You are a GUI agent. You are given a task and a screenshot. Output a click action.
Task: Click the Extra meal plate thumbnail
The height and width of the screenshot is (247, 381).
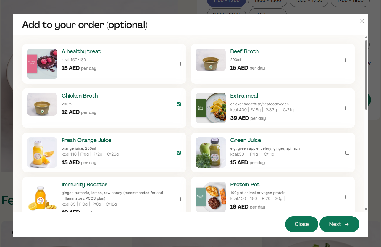(211, 108)
